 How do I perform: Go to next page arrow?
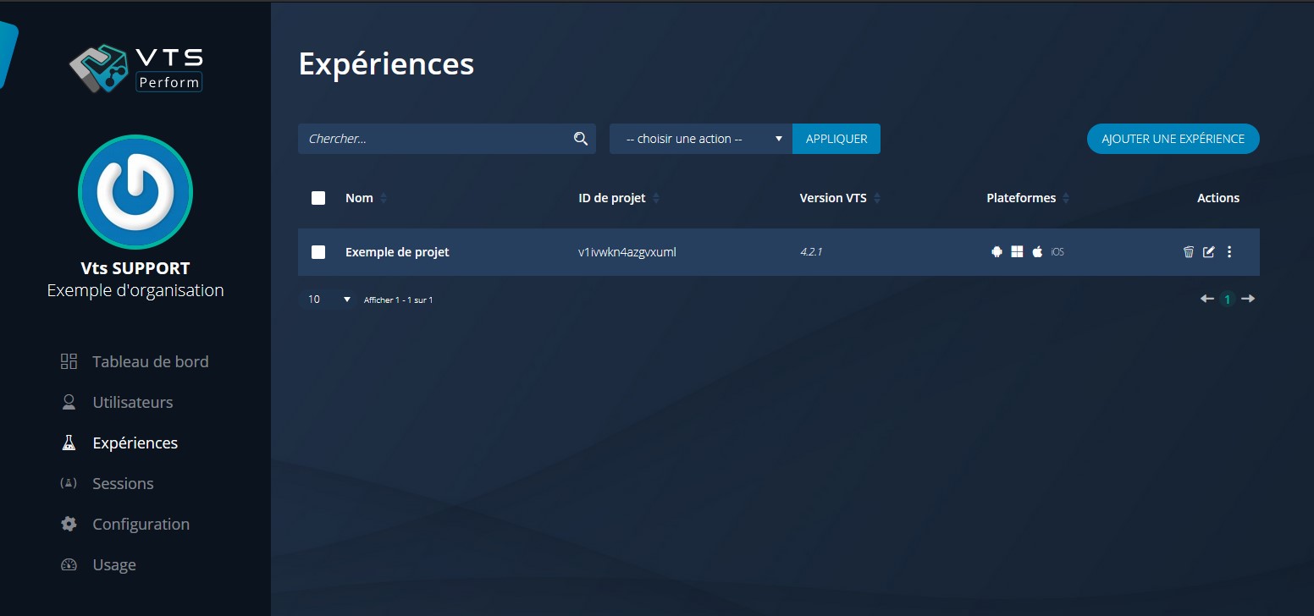tap(1248, 299)
